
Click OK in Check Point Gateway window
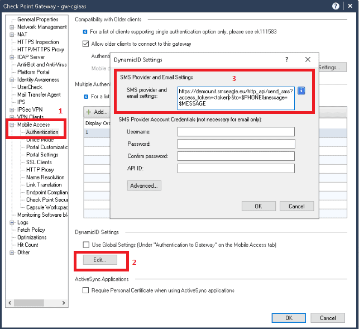[289, 318]
